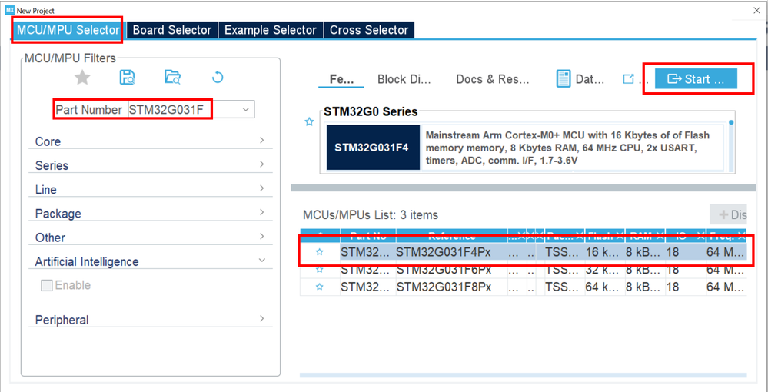Click the Datasheet document icon
Image resolution: width=768 pixels, height=392 pixels.
coord(564,79)
